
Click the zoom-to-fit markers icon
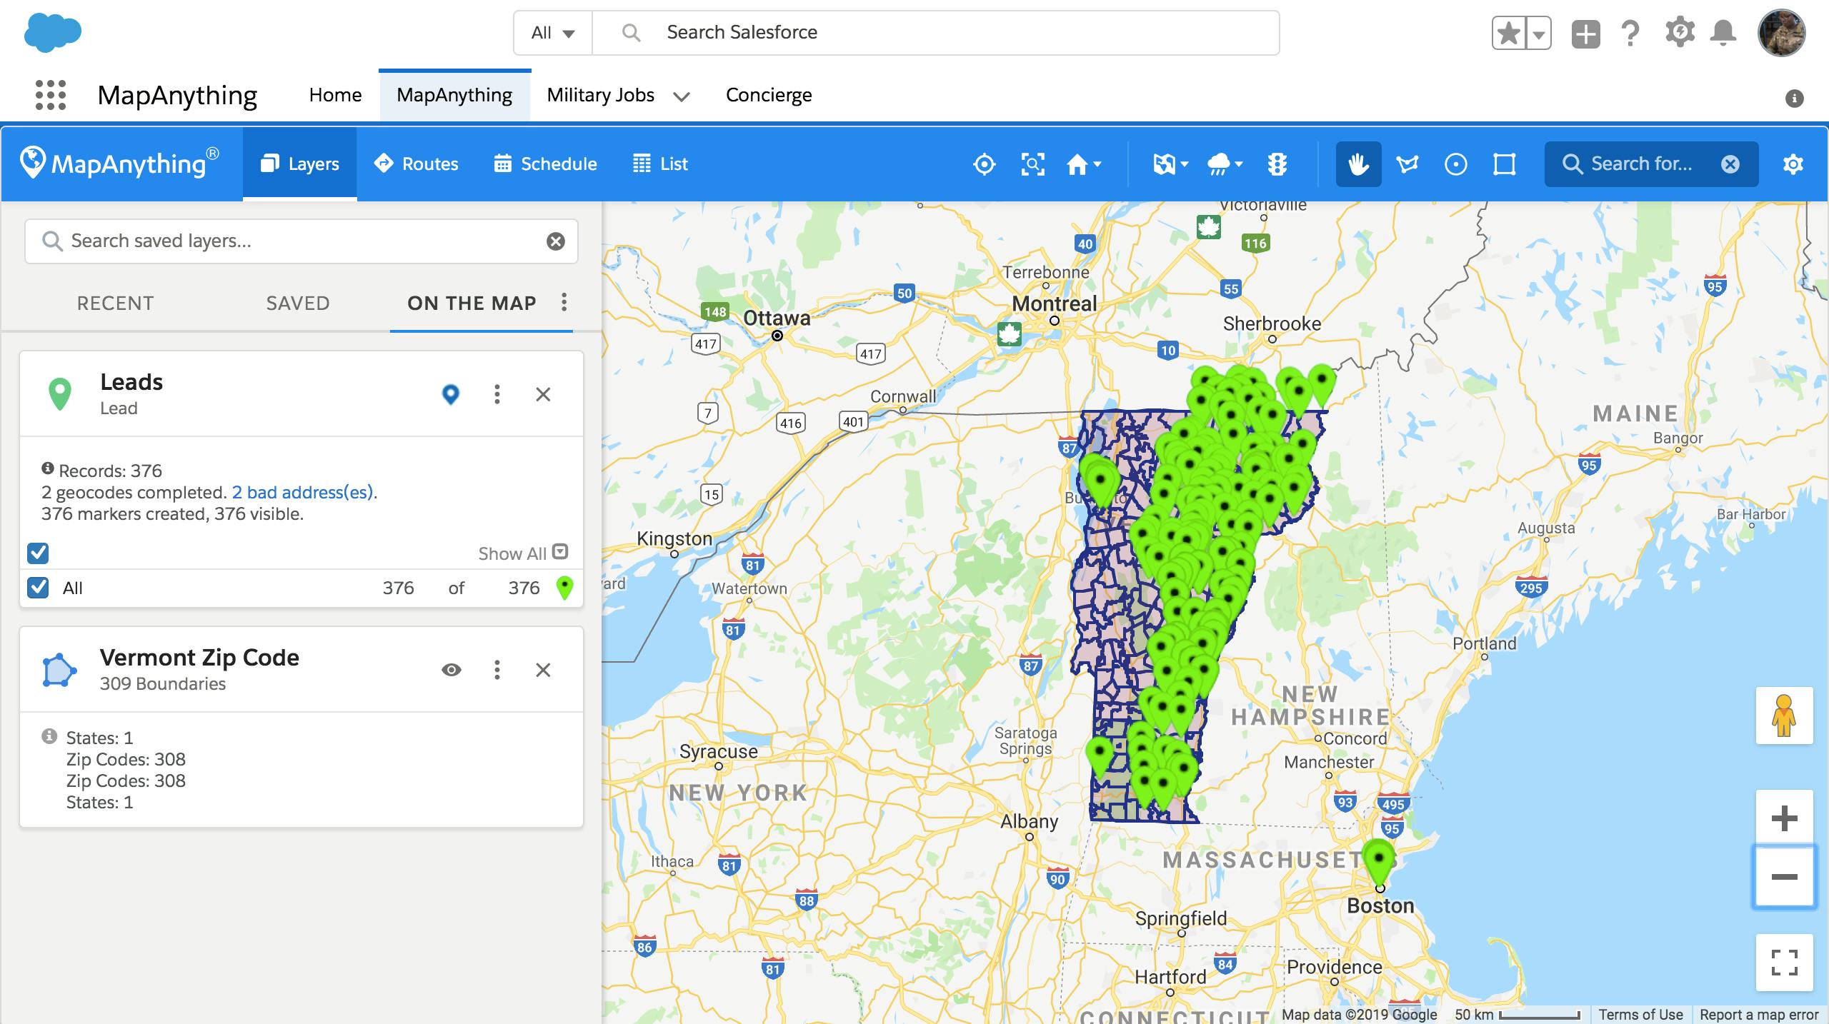click(1033, 164)
